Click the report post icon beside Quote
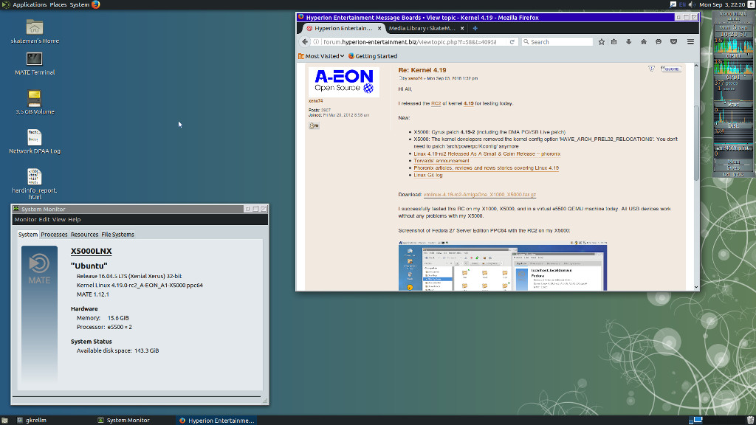This screenshot has height=425, width=756. pyautogui.click(x=651, y=69)
